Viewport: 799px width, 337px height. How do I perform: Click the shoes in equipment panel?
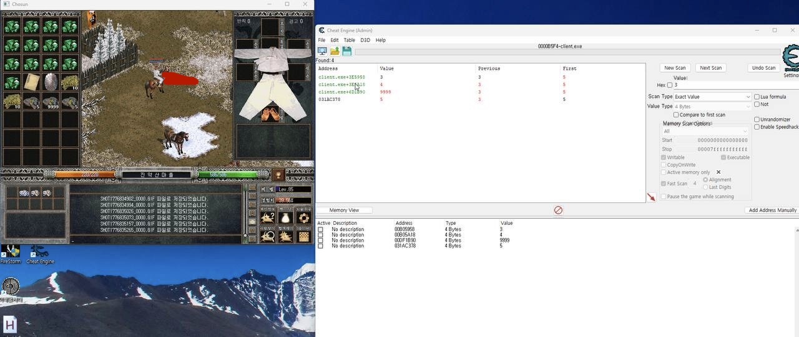pyautogui.click(x=270, y=114)
